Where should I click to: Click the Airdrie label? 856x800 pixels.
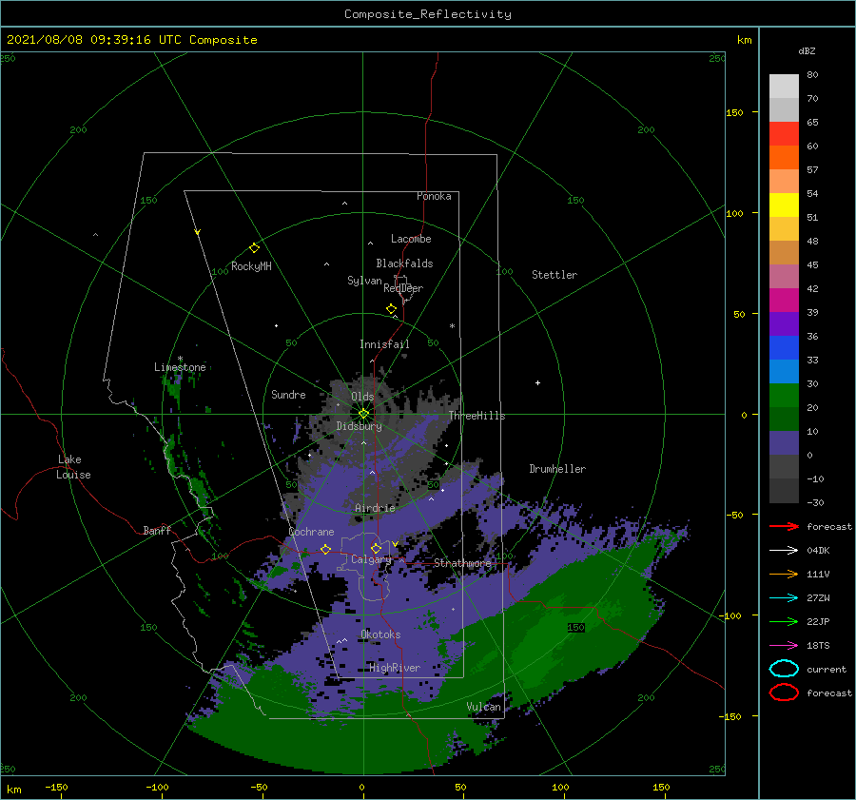pos(375,508)
